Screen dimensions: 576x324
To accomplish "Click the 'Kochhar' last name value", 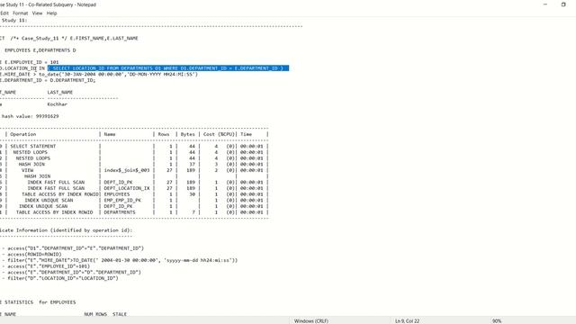I will click(x=58, y=104).
